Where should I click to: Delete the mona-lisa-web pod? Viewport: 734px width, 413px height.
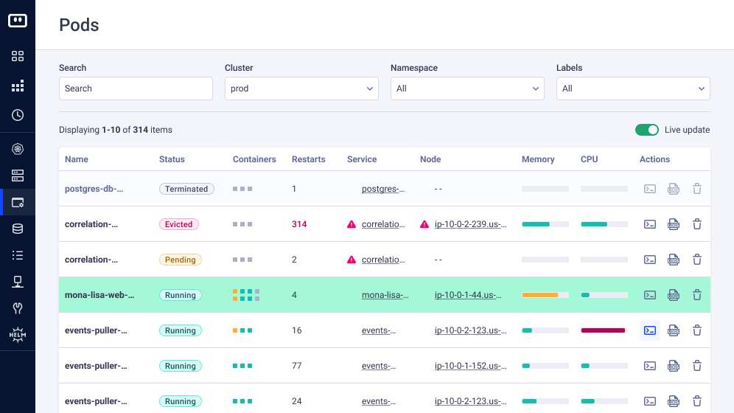point(697,295)
